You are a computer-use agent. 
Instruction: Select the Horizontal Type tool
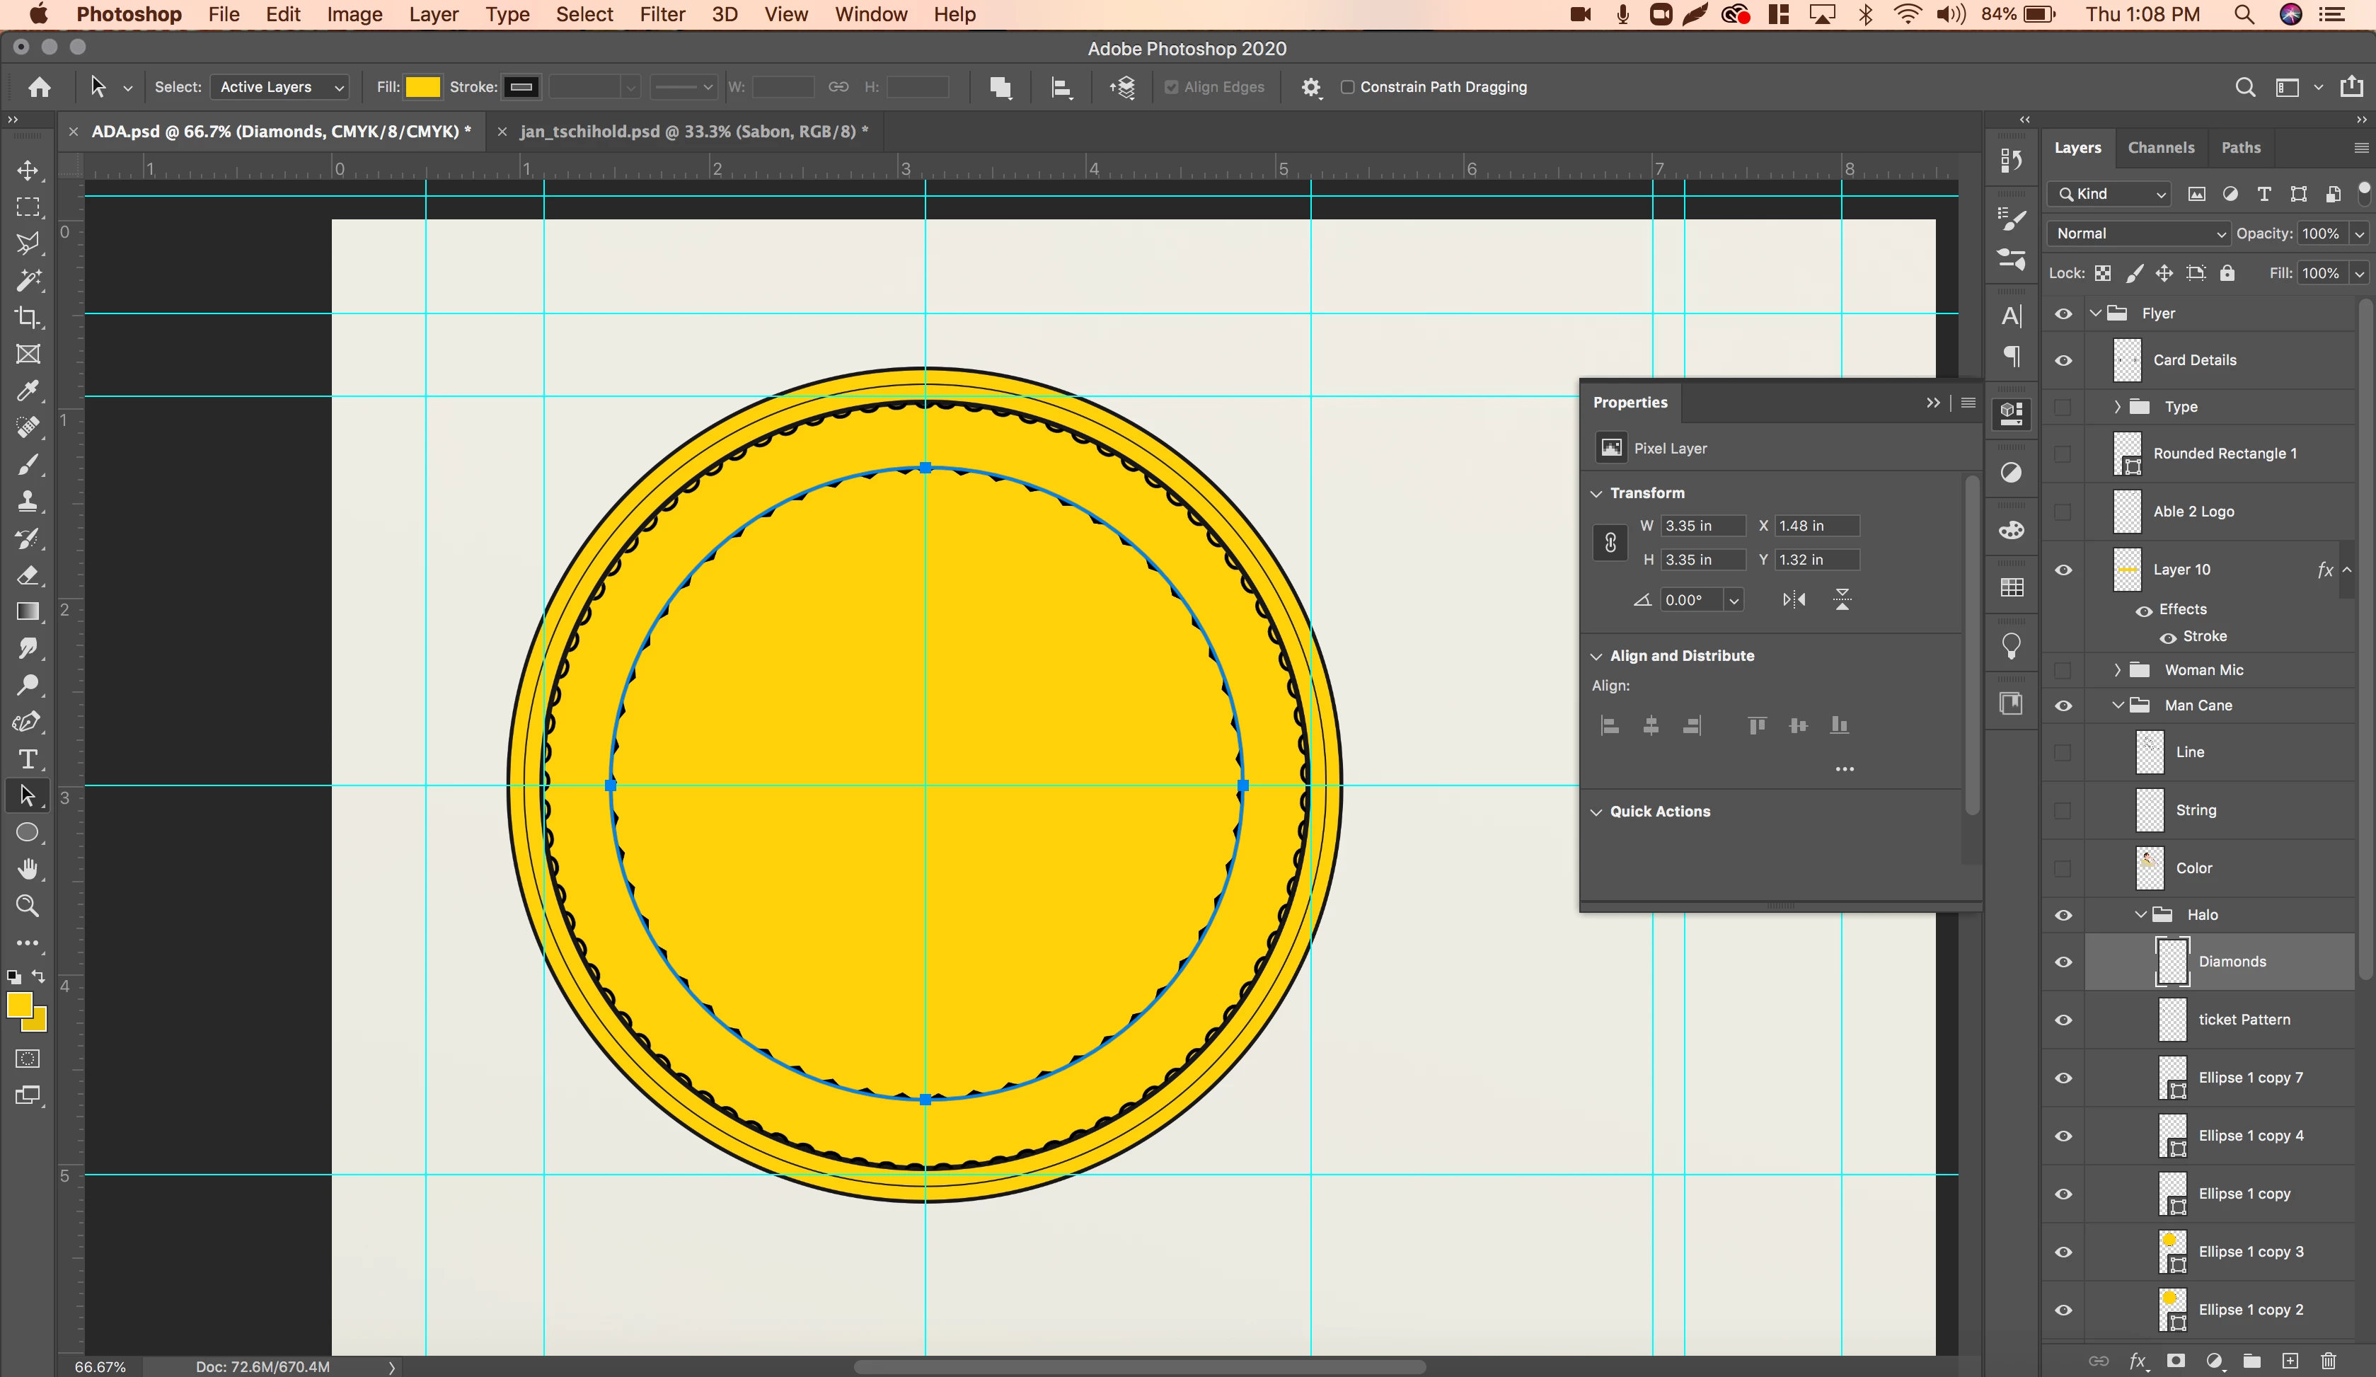tap(28, 759)
